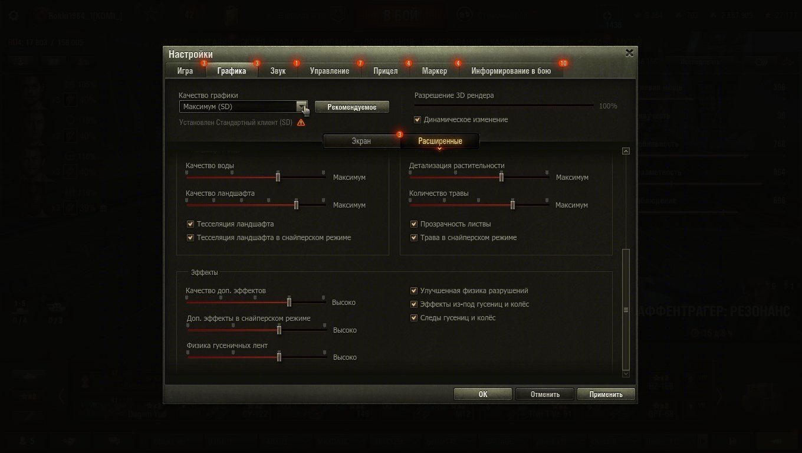
Task: Click the gear icon in the top-left corner
Action: point(14,15)
